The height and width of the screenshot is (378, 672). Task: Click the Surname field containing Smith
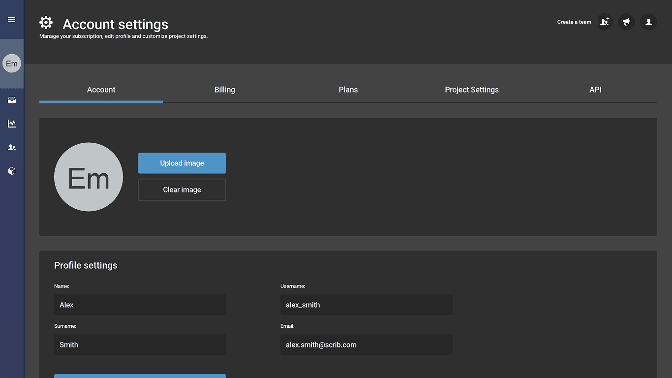[x=140, y=345]
